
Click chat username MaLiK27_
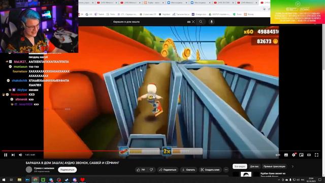pos(20,62)
